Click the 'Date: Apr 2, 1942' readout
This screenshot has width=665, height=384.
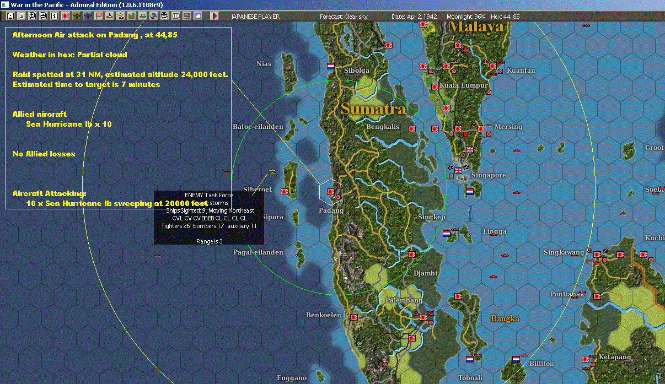click(x=414, y=17)
